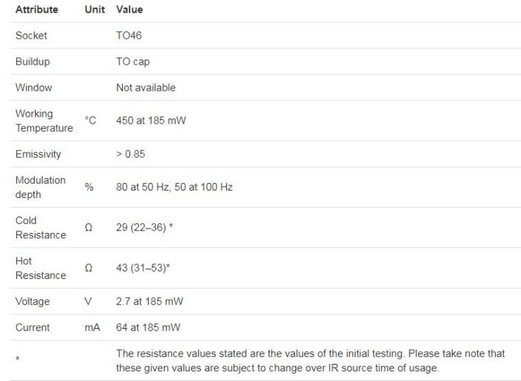Image resolution: width=521 pixels, height=381 pixels.
Task: Select the TO cap value
Action: [132, 62]
